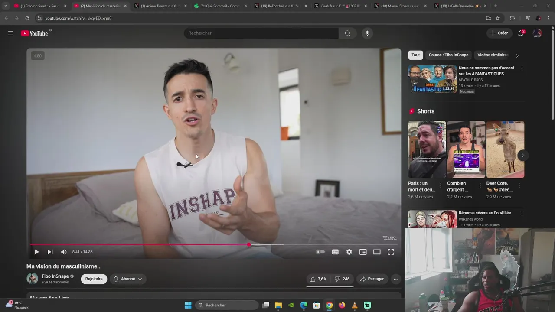Screen dimensions: 555x312
Task: Open the weather widget showing 19°C Nuageux
Action: (16, 305)
